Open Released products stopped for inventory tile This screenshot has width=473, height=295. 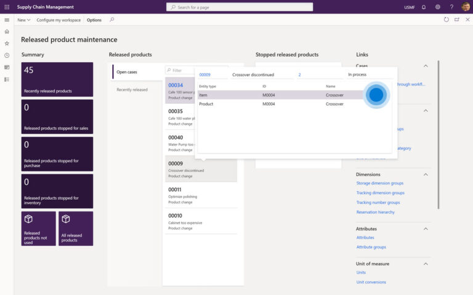(57, 191)
